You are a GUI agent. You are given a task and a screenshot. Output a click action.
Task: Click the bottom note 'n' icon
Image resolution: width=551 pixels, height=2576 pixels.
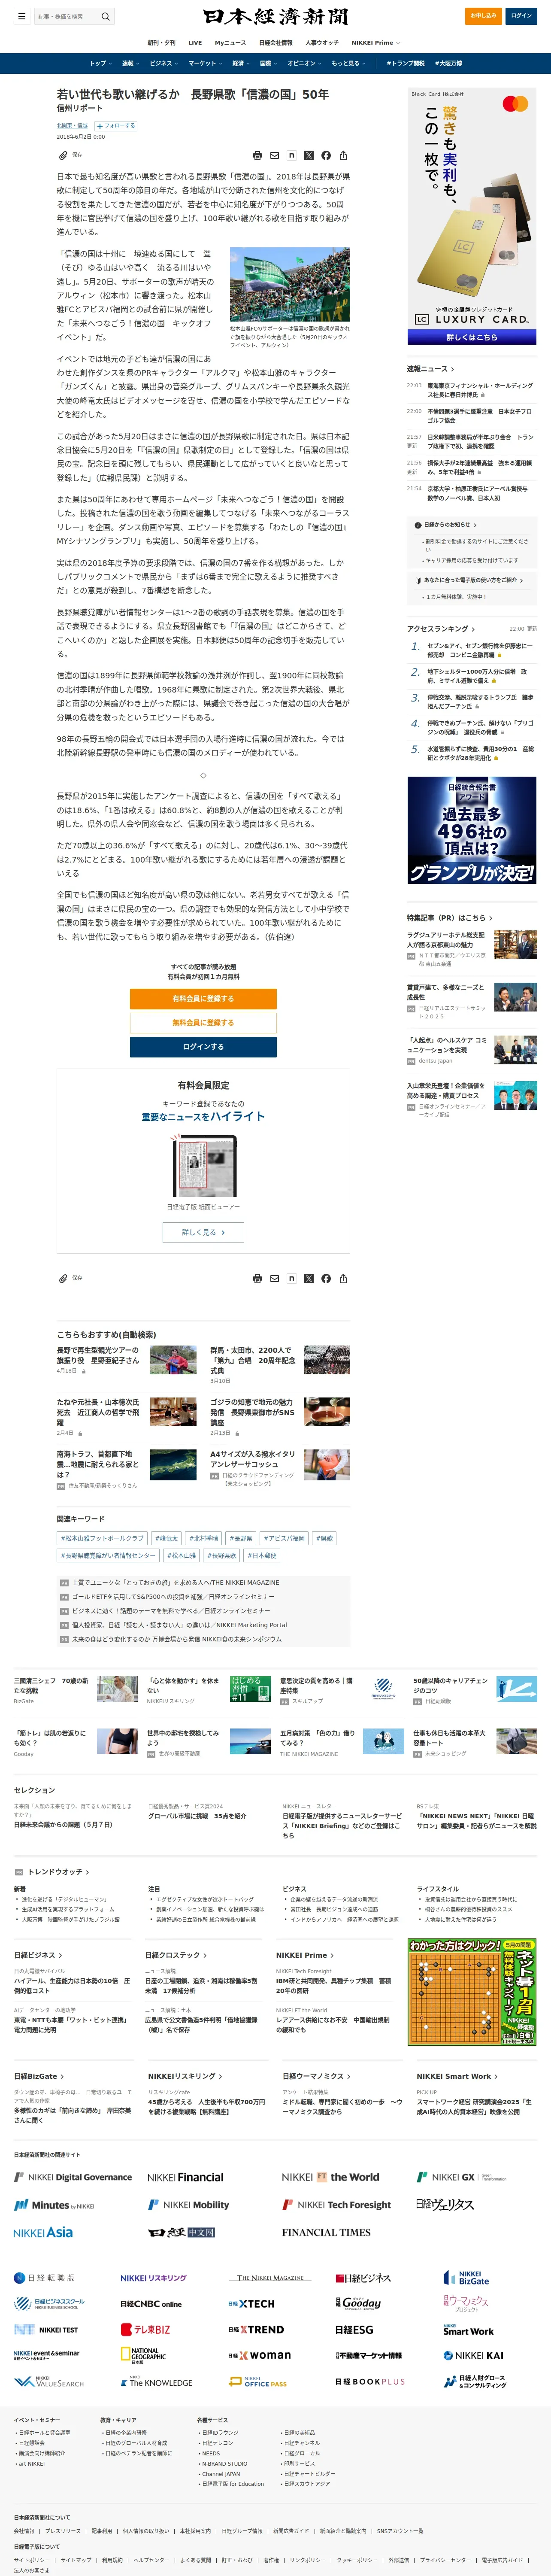[x=291, y=1279]
